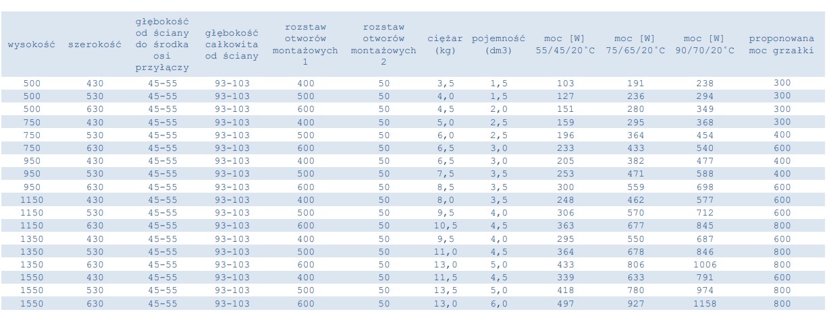827x318 pixels.
Task: Click the cell with value 238
Action: (x=705, y=84)
